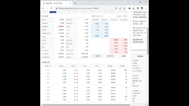
Task: Open the 최근조회 tab
Action: pyautogui.click(x=140, y=56)
